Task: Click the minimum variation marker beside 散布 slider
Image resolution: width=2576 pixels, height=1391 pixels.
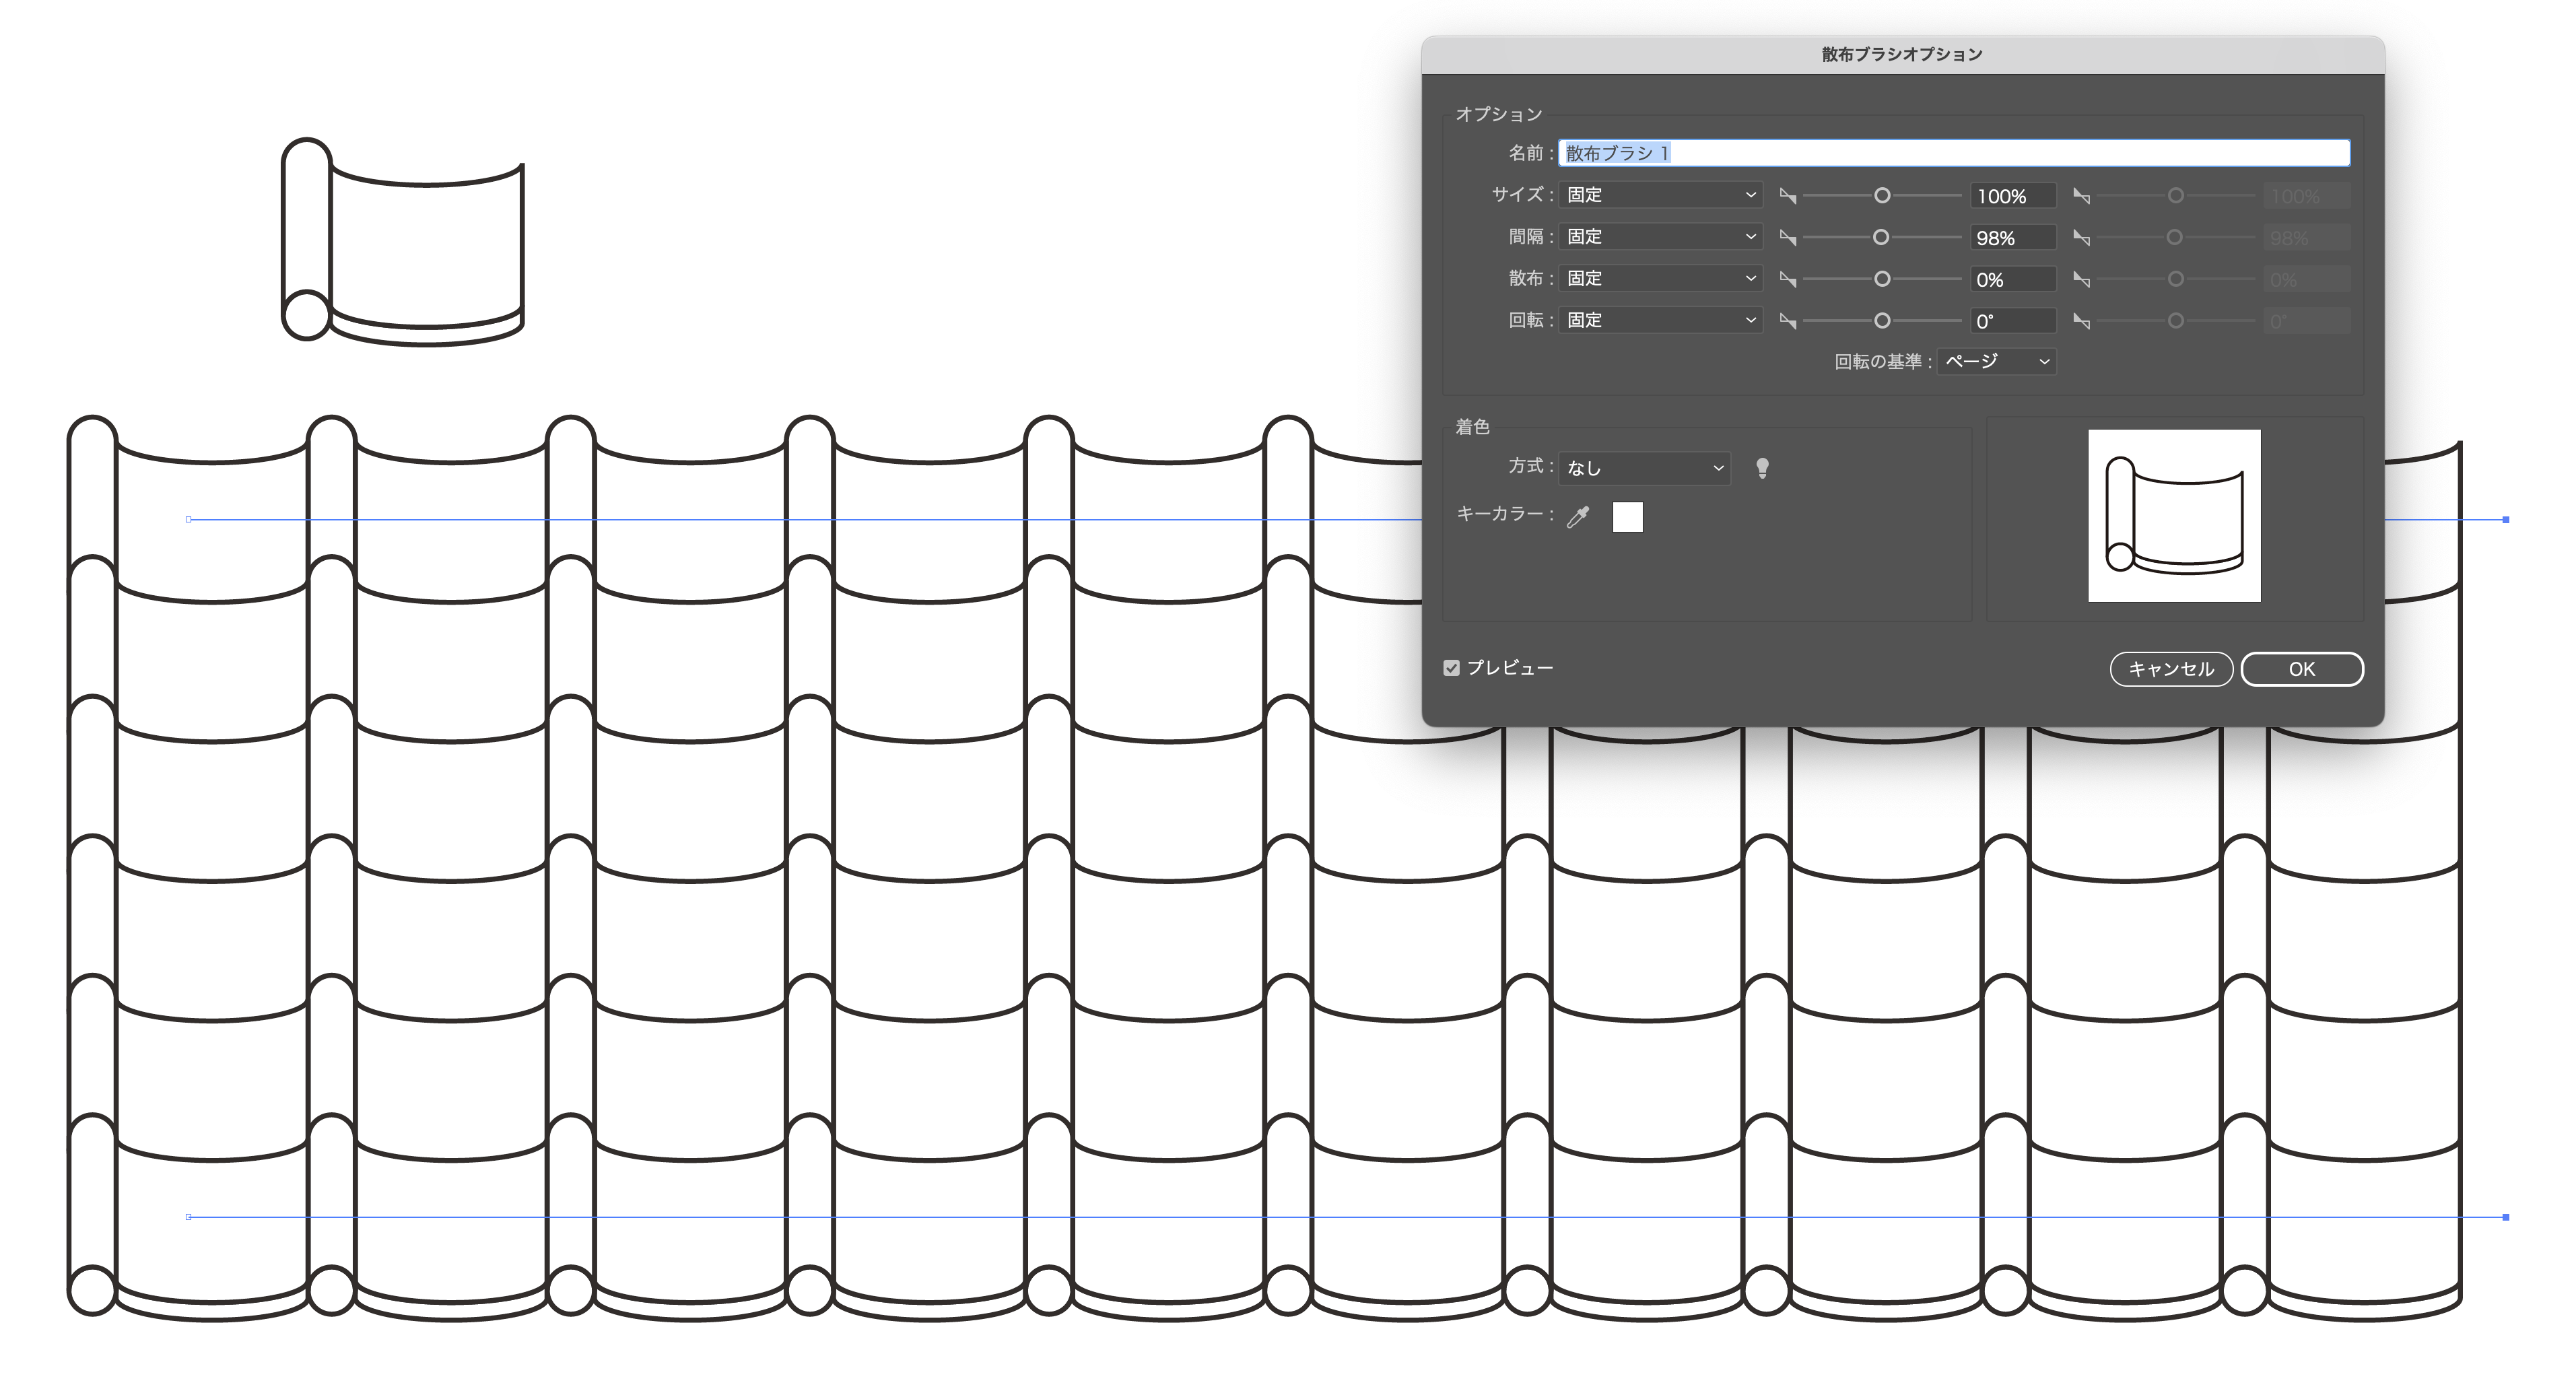Action: click(1789, 279)
